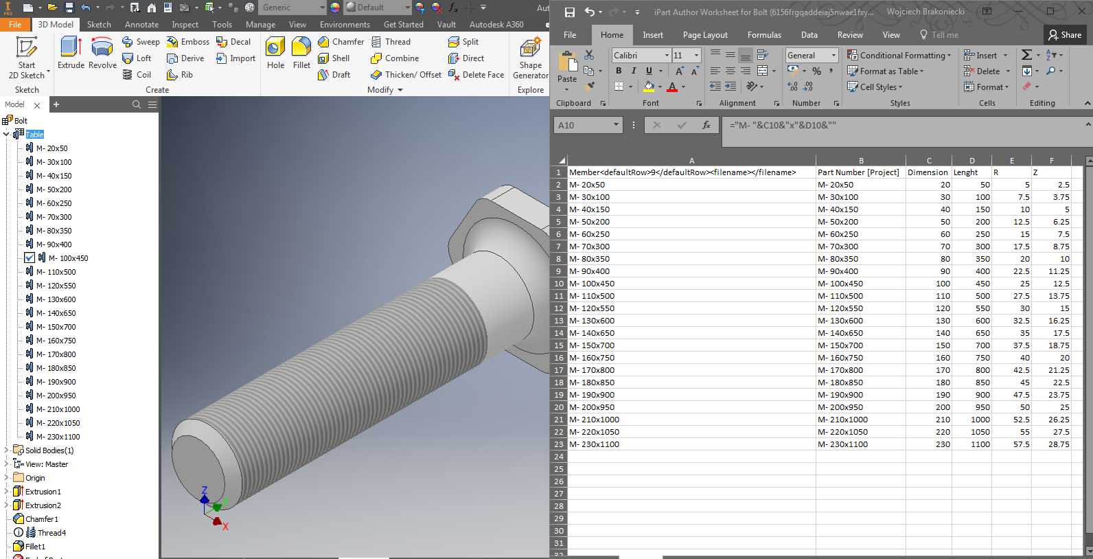Toggle checkmark on M- 100x450 member
The height and width of the screenshot is (559, 1093).
(x=30, y=258)
